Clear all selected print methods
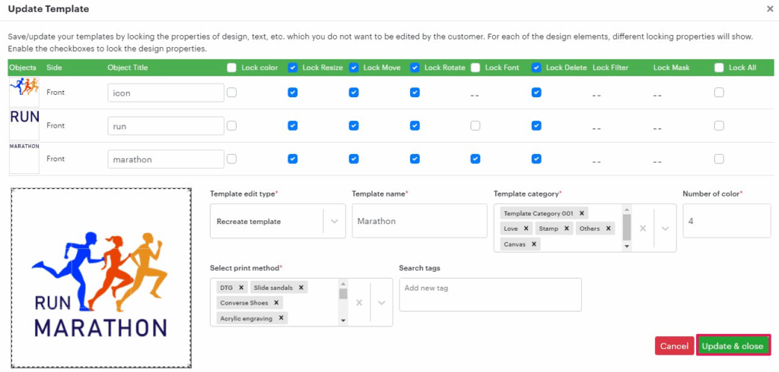The image size is (779, 372). (360, 302)
